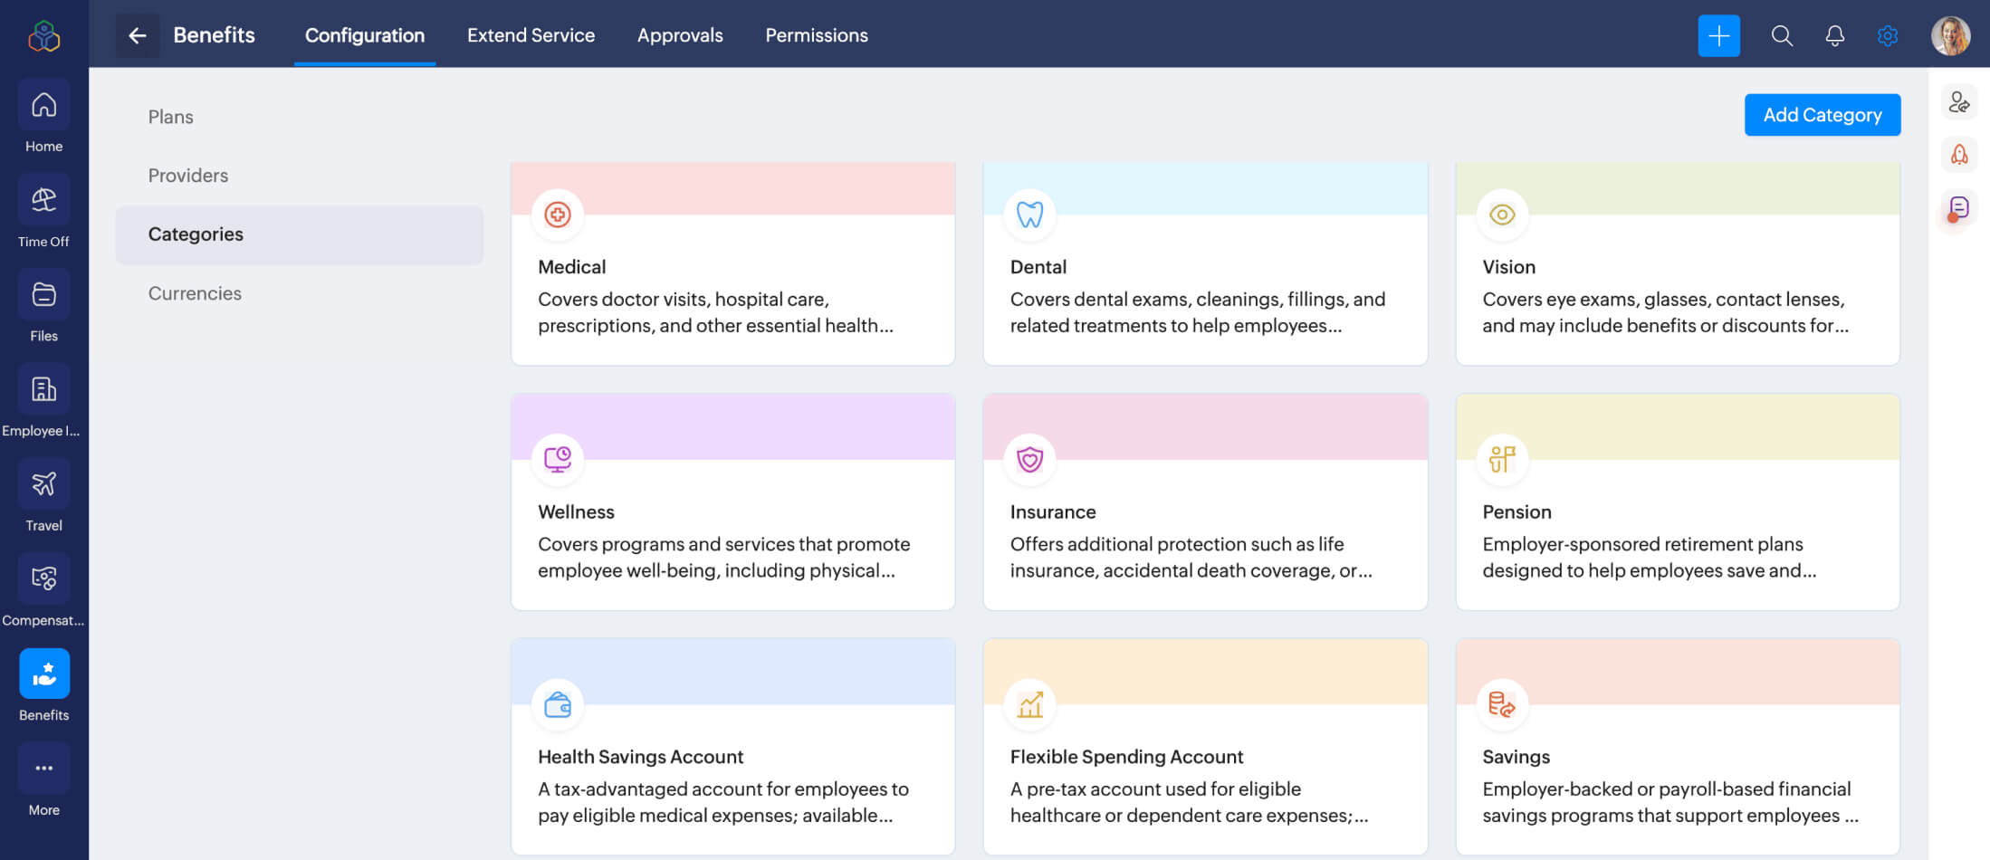Select Categories in the left menu

(x=299, y=234)
